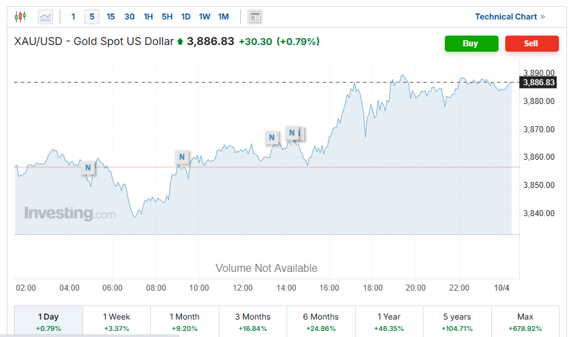
Task: Select the 15 minute interval
Action: coord(111,17)
